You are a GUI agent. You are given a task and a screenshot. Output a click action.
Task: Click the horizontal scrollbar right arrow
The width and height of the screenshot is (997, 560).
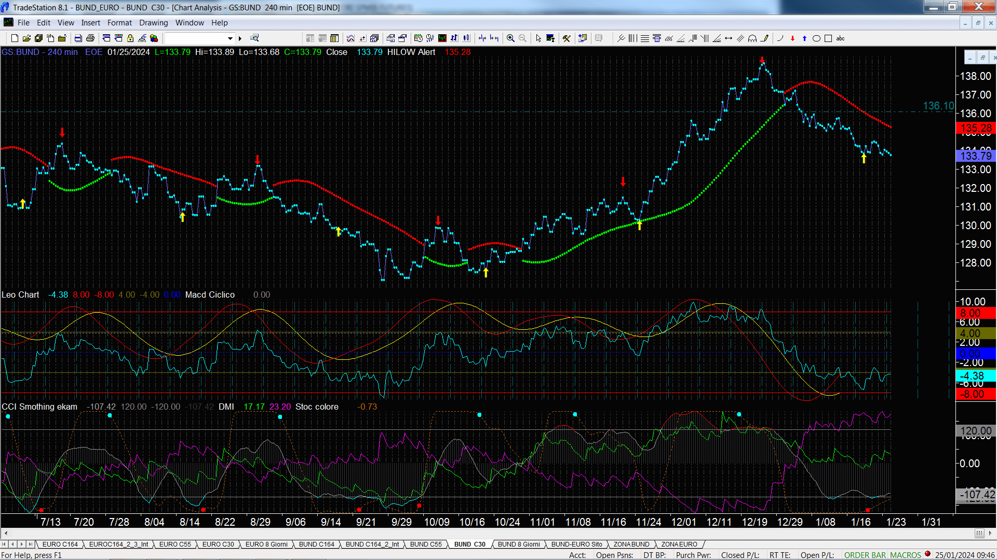991,533
